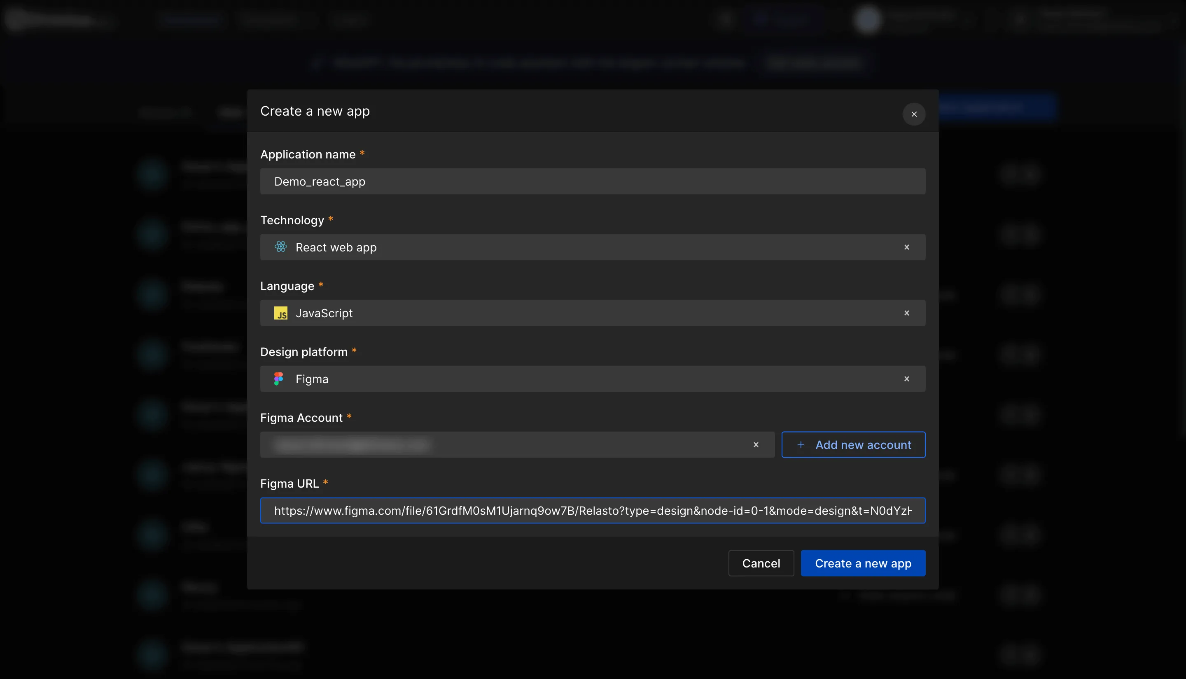
Task: Open the Technology dropdown showing React web app
Action: pos(593,247)
